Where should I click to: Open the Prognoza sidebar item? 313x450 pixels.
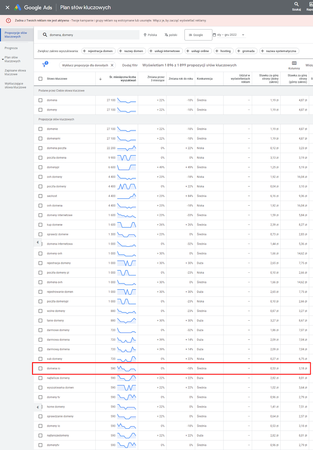click(x=11, y=48)
